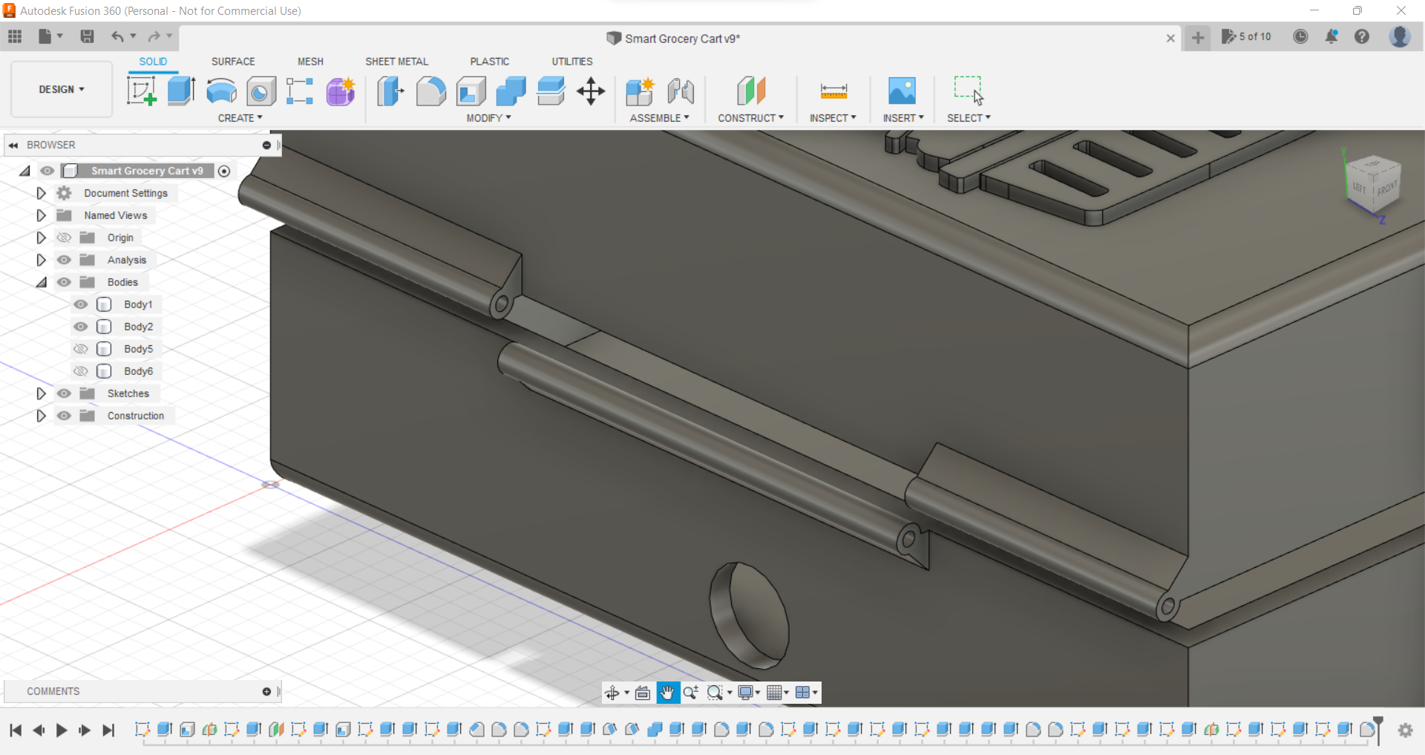Switch to the SHEET METAL tab

point(396,62)
